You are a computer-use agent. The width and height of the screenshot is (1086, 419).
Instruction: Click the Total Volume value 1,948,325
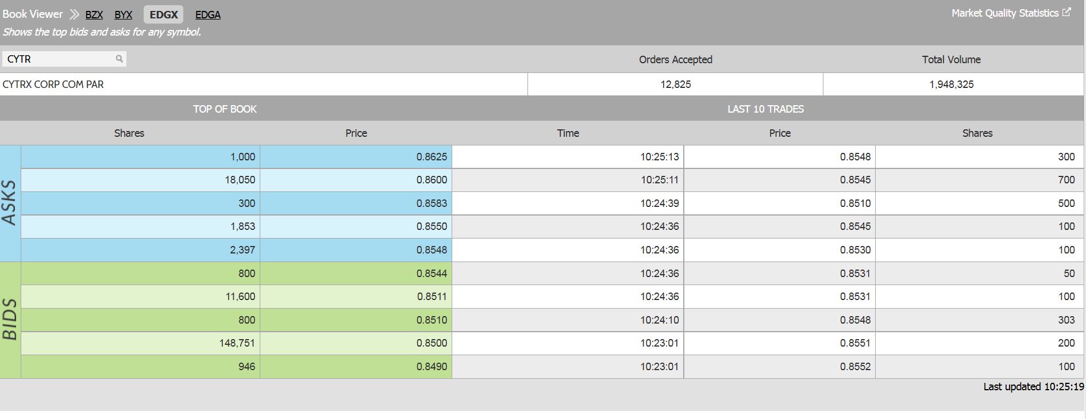951,84
